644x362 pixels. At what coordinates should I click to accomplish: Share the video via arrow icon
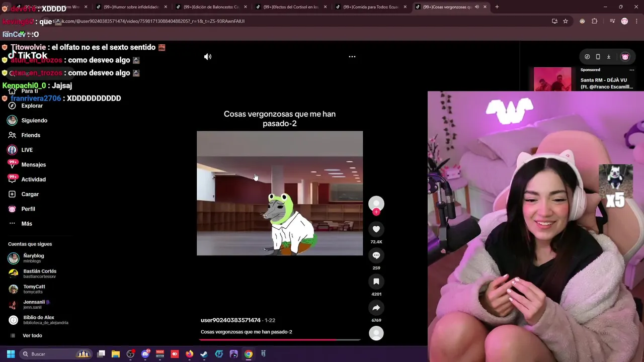[376, 308]
